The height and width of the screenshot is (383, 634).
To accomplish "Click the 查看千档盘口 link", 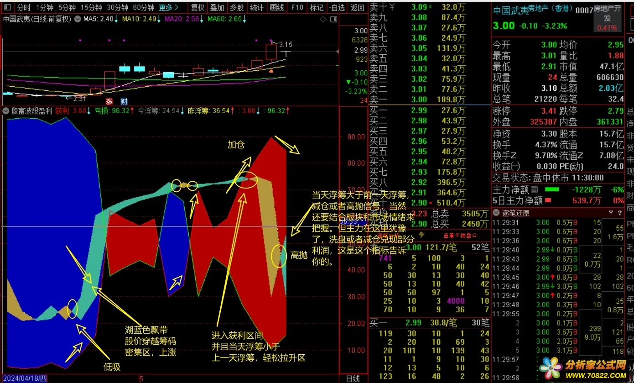I will pyautogui.click(x=460, y=236).
